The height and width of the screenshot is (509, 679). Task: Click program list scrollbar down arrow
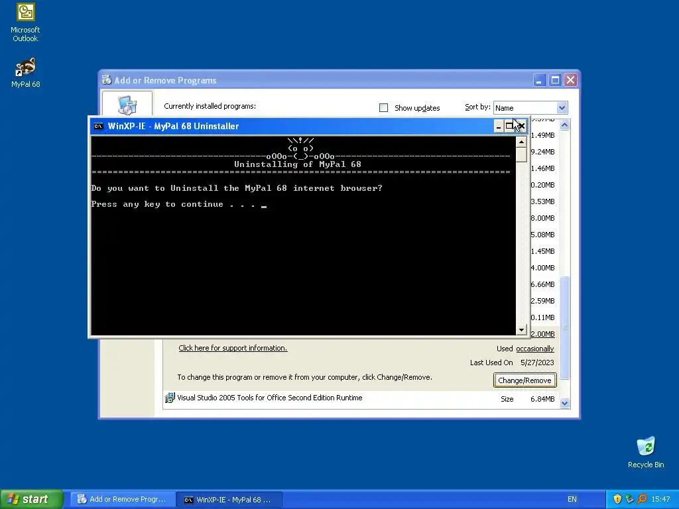(x=564, y=404)
